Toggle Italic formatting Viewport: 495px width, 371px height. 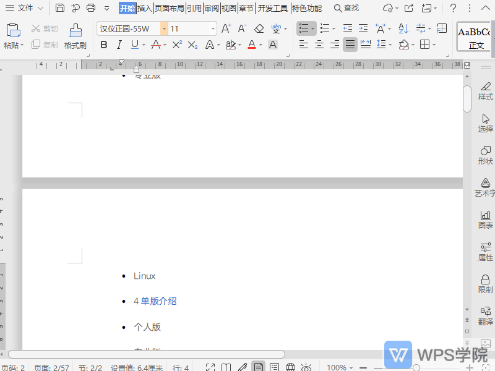(x=119, y=45)
